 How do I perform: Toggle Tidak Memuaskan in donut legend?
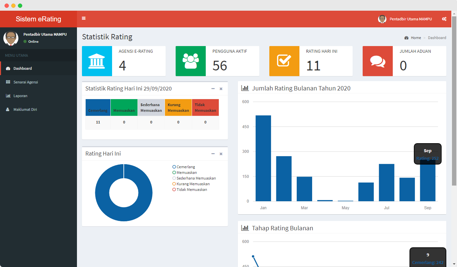click(x=190, y=190)
